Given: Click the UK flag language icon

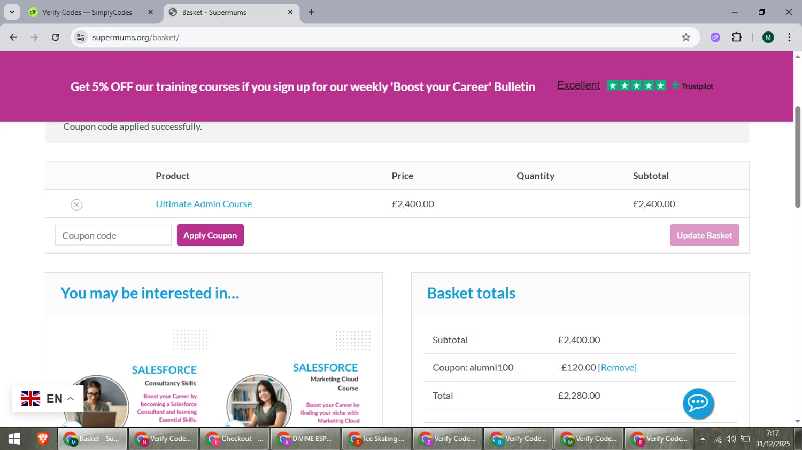Looking at the screenshot, I should coord(30,399).
